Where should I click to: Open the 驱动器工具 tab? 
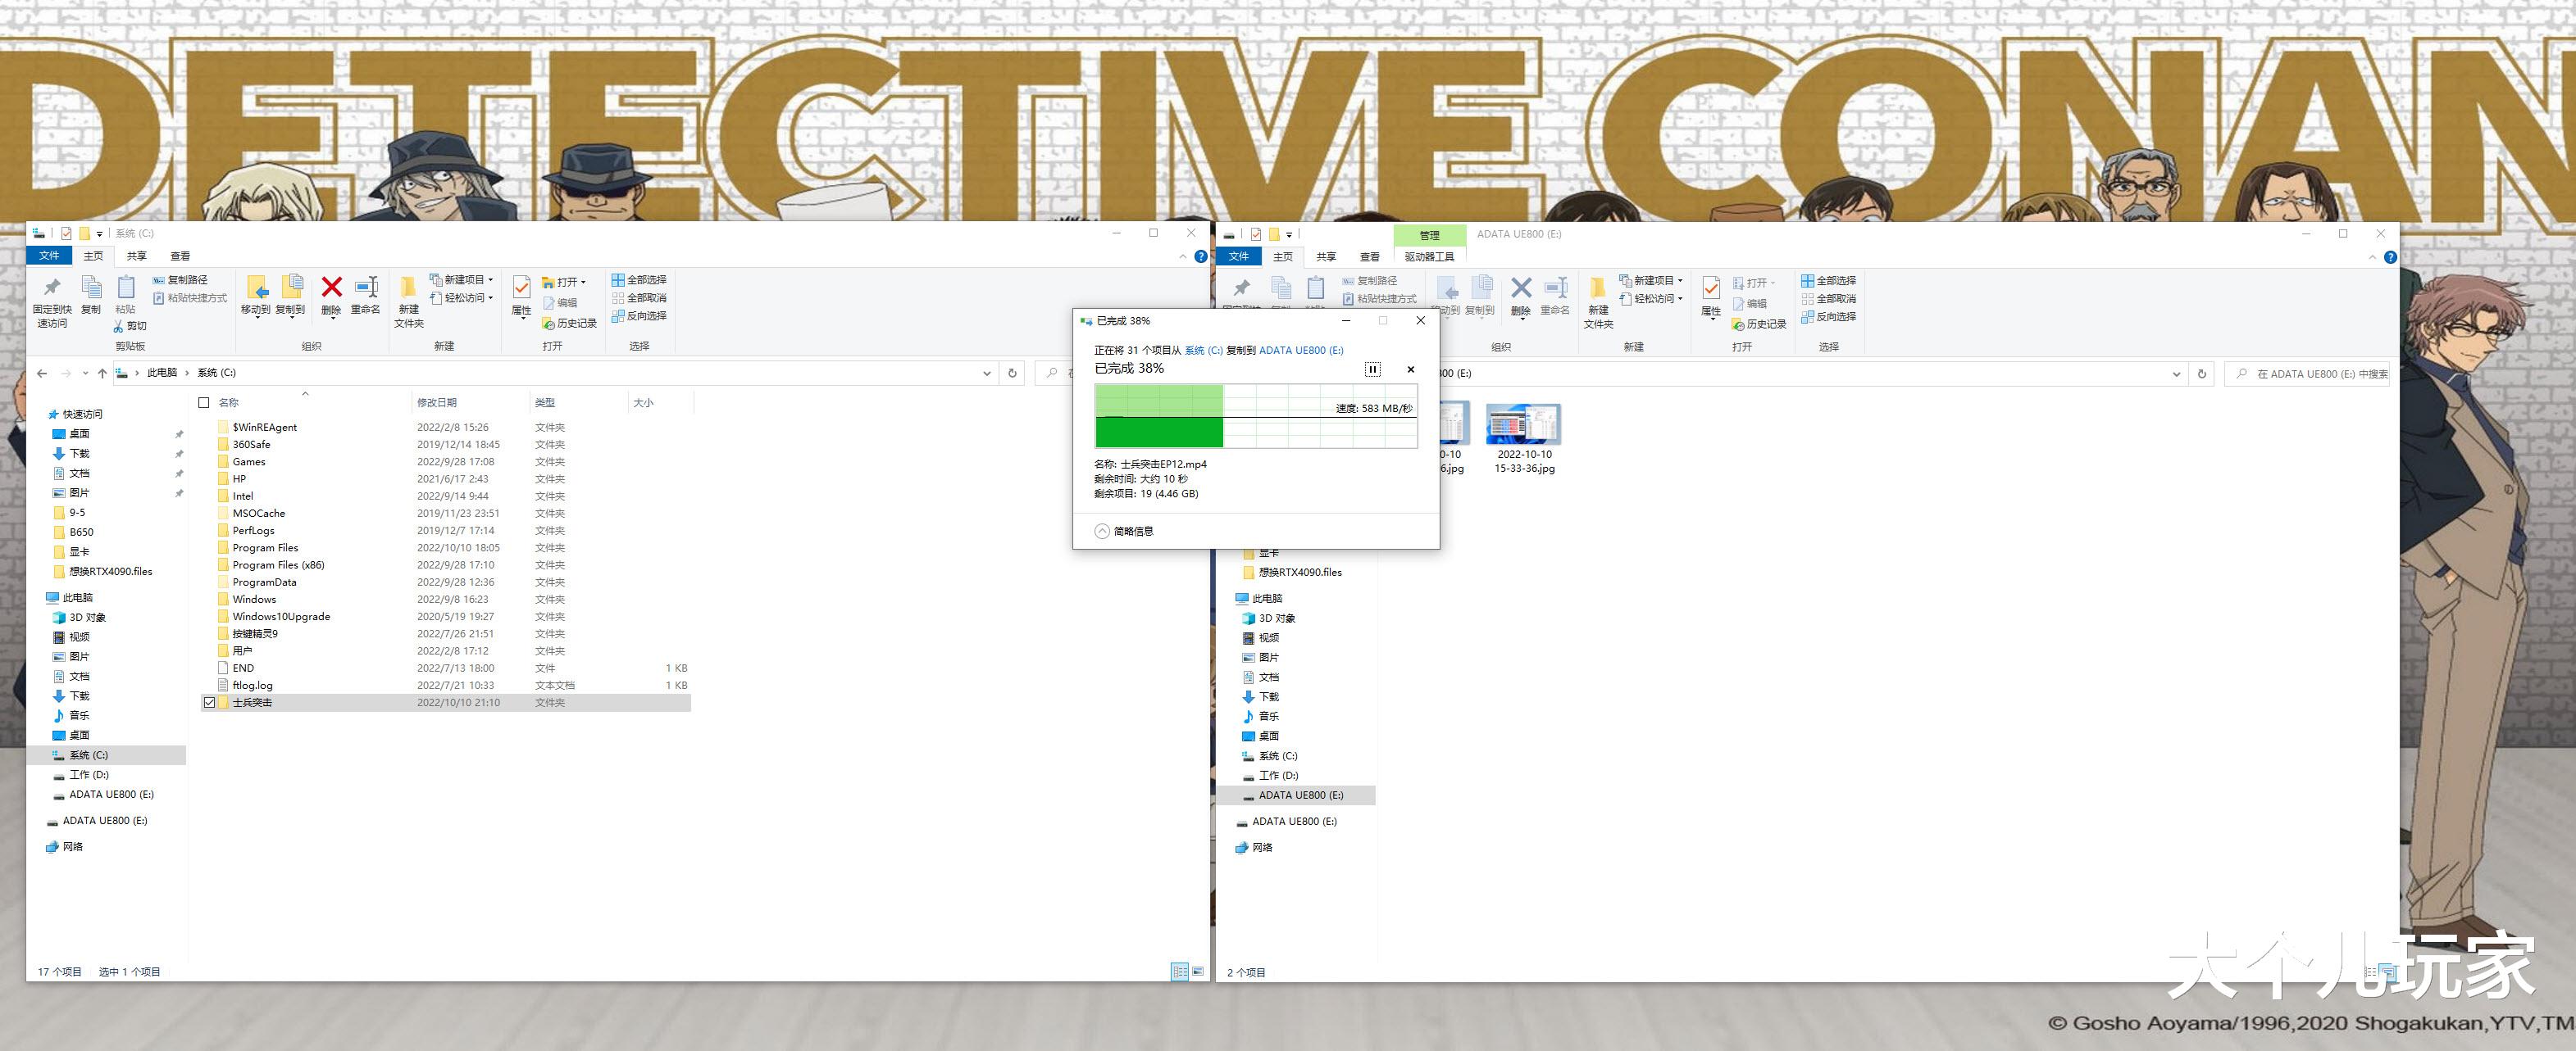click(x=1429, y=256)
